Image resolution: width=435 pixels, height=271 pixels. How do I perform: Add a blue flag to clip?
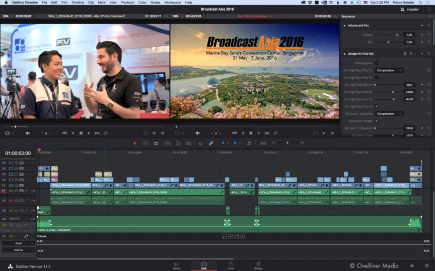[223, 143]
